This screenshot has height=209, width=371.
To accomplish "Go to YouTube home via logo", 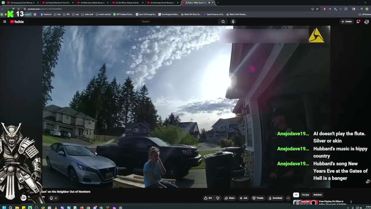I will click(17, 21).
